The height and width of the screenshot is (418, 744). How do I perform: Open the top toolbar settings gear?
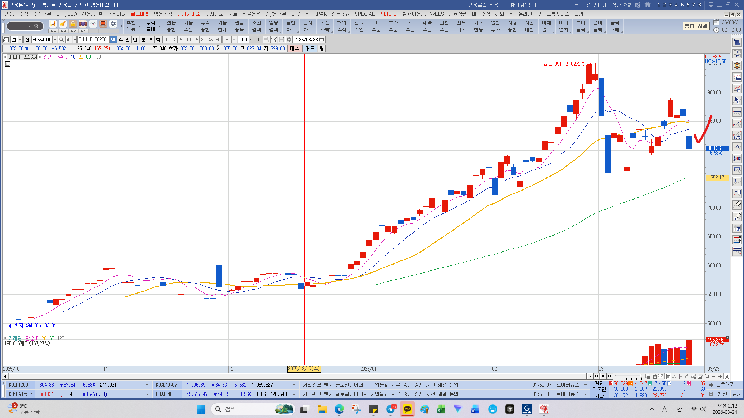(x=113, y=24)
